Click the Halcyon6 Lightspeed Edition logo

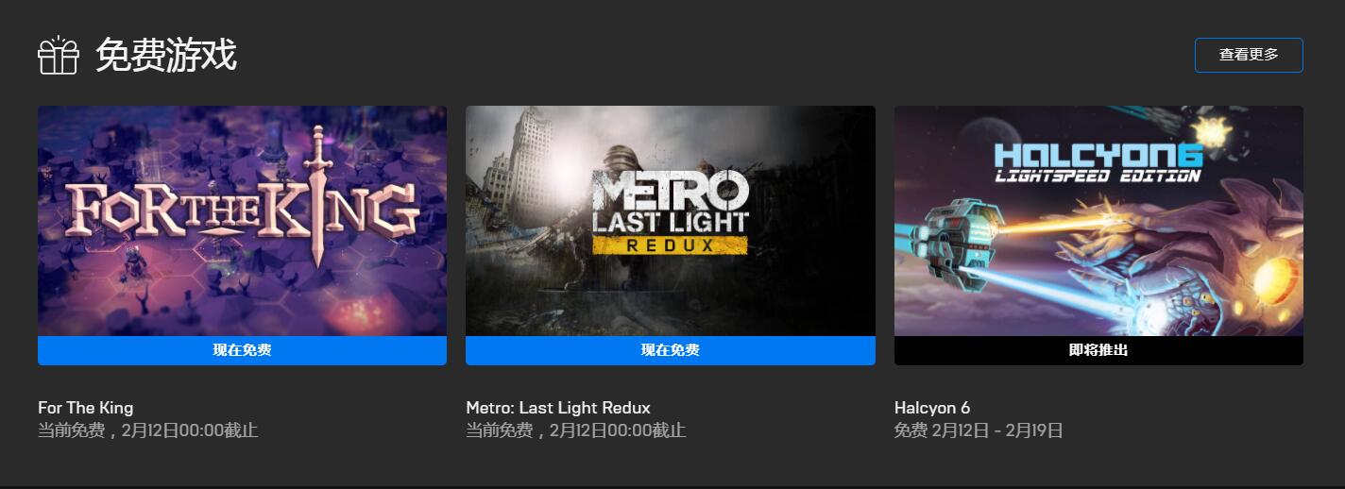(1098, 162)
